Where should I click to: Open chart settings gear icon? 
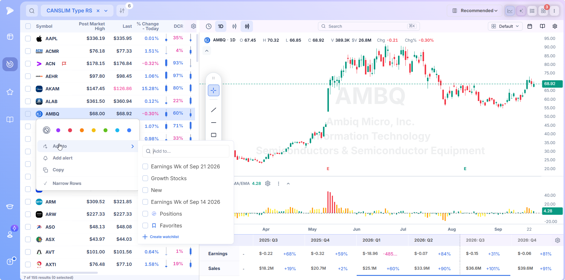pos(555,26)
